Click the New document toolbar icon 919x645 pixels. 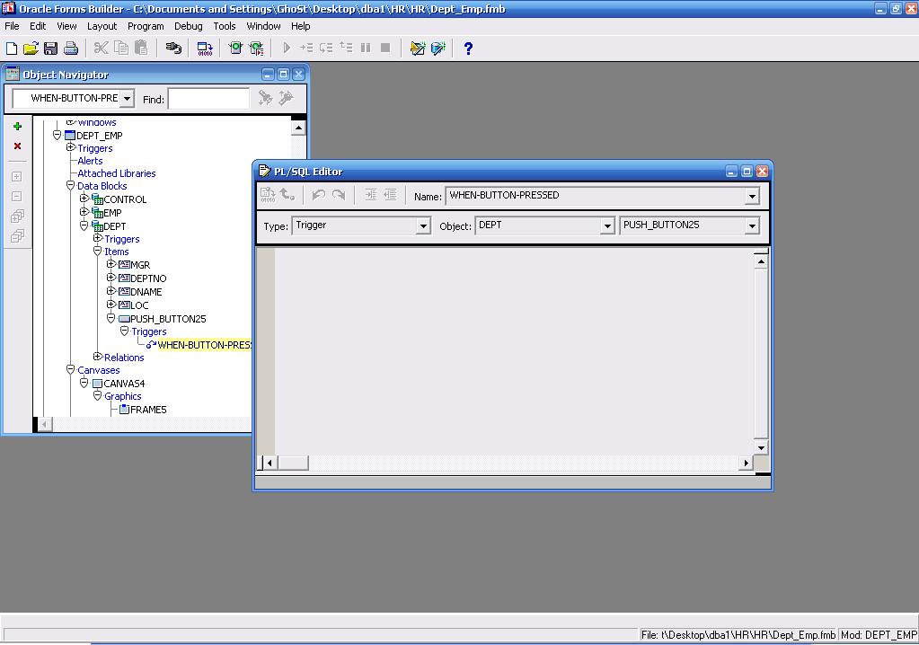[12, 49]
